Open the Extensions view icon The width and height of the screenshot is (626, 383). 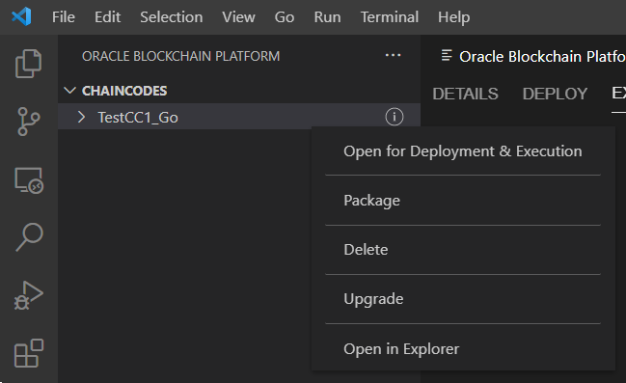29,353
